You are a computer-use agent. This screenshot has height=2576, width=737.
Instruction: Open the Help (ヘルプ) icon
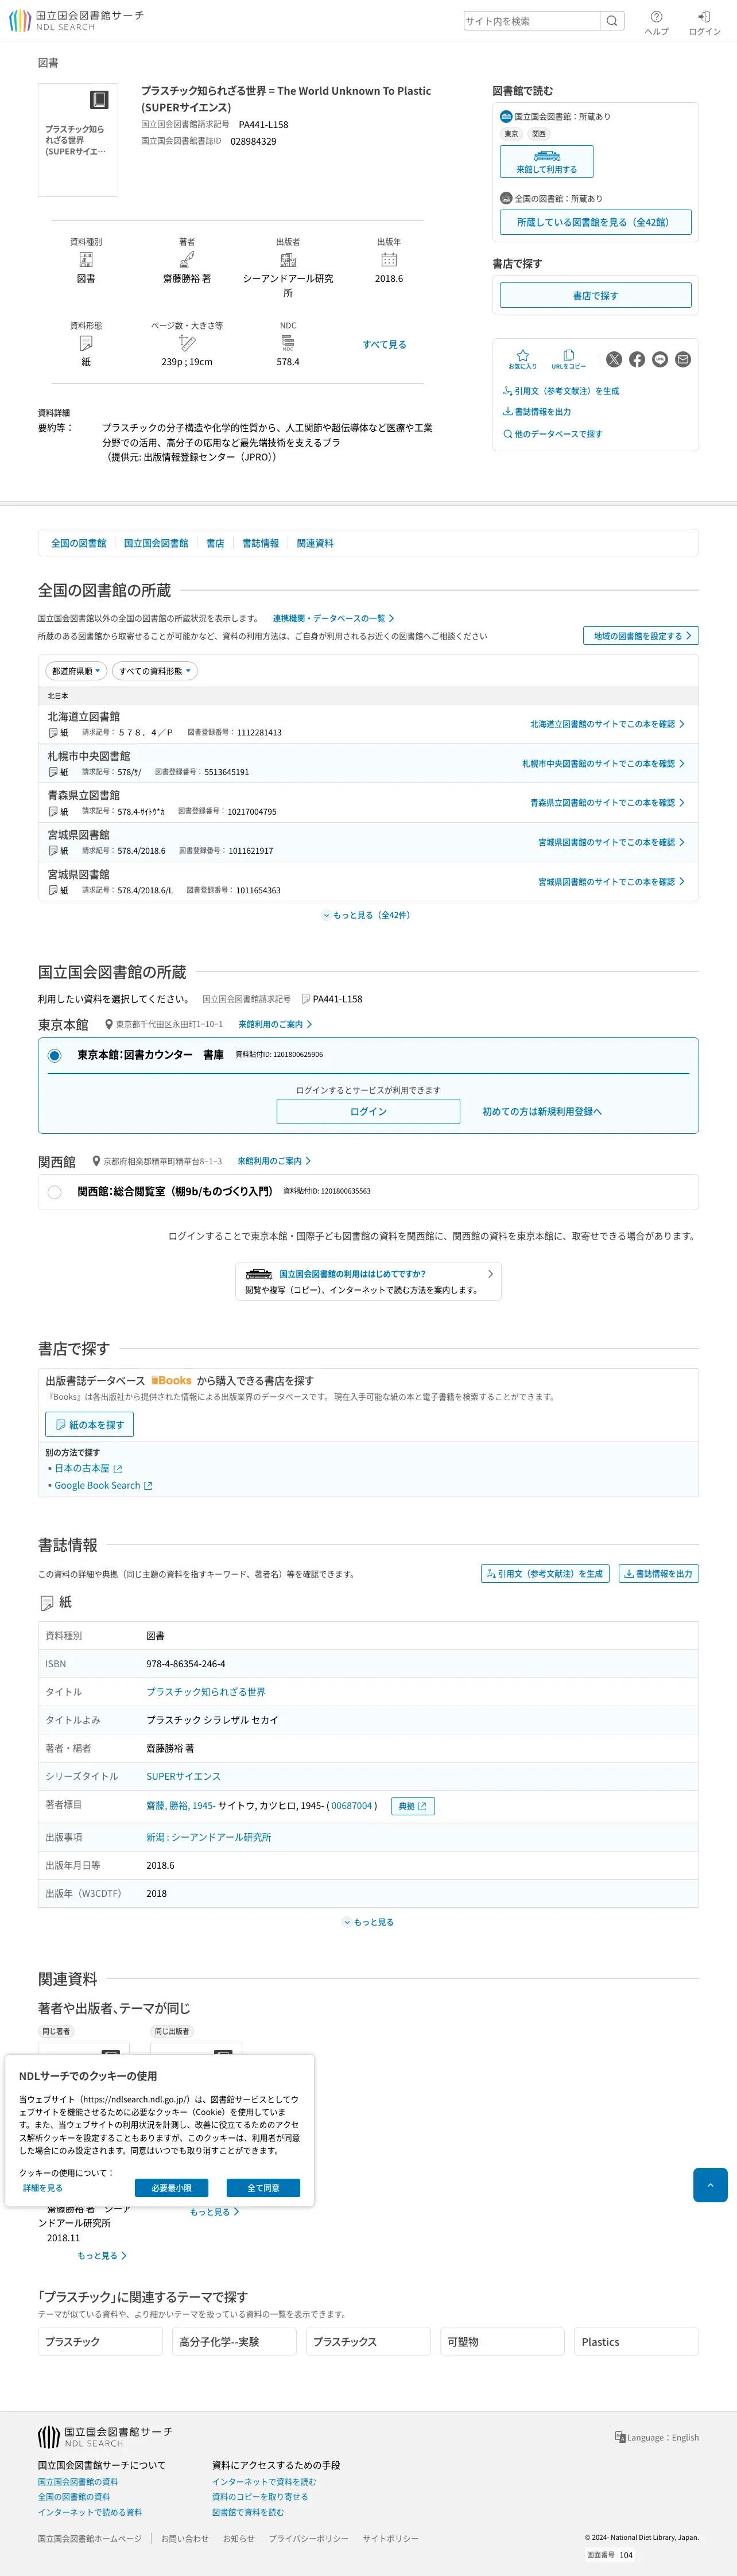click(656, 22)
